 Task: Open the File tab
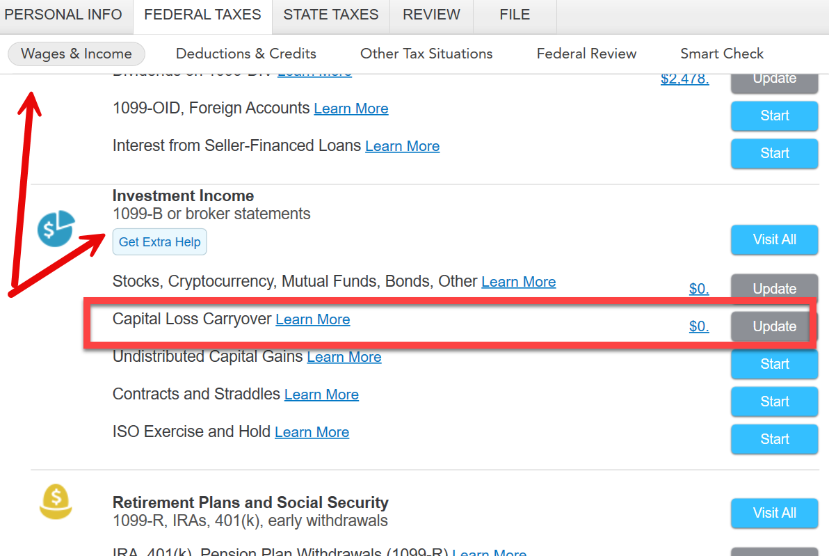(515, 15)
